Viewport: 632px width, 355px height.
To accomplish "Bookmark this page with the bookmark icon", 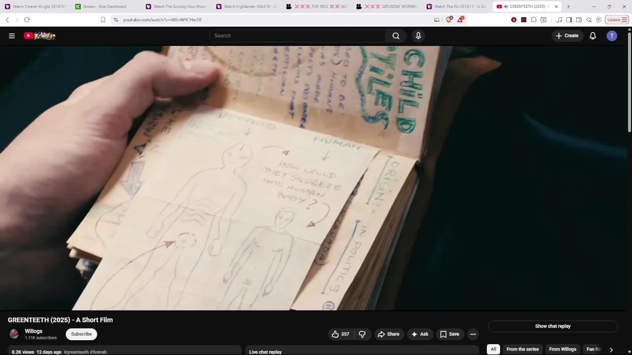I will pyautogui.click(x=103, y=20).
